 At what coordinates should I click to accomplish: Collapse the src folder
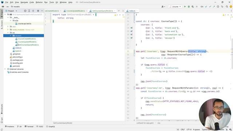click(x=8, y=32)
